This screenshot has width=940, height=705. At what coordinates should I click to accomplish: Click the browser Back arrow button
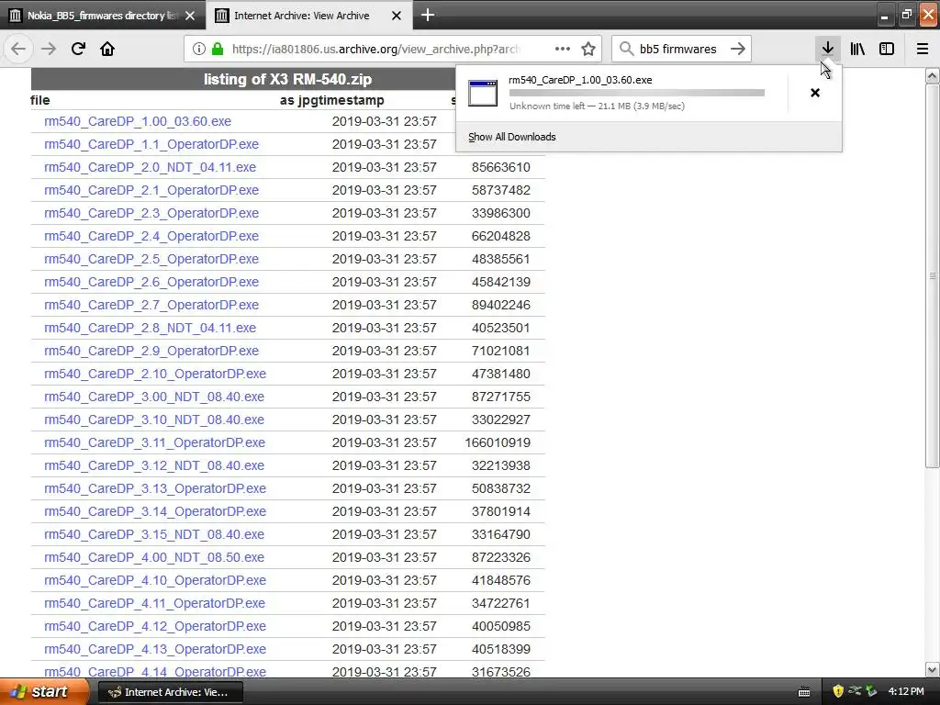tap(18, 49)
